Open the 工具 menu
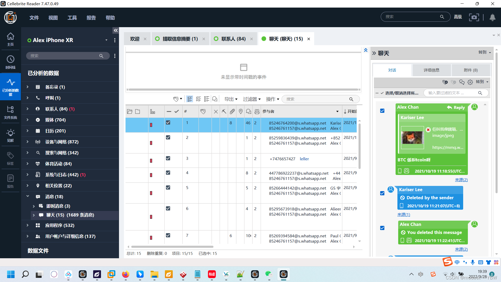Screen dimensions: 501x282 coord(72,18)
